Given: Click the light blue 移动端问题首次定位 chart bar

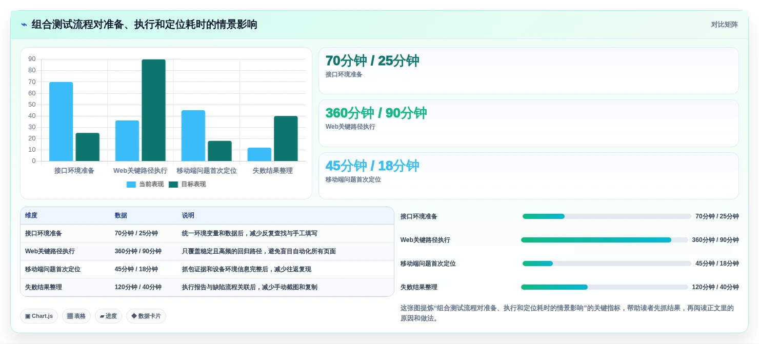Looking at the screenshot, I should [x=193, y=136].
